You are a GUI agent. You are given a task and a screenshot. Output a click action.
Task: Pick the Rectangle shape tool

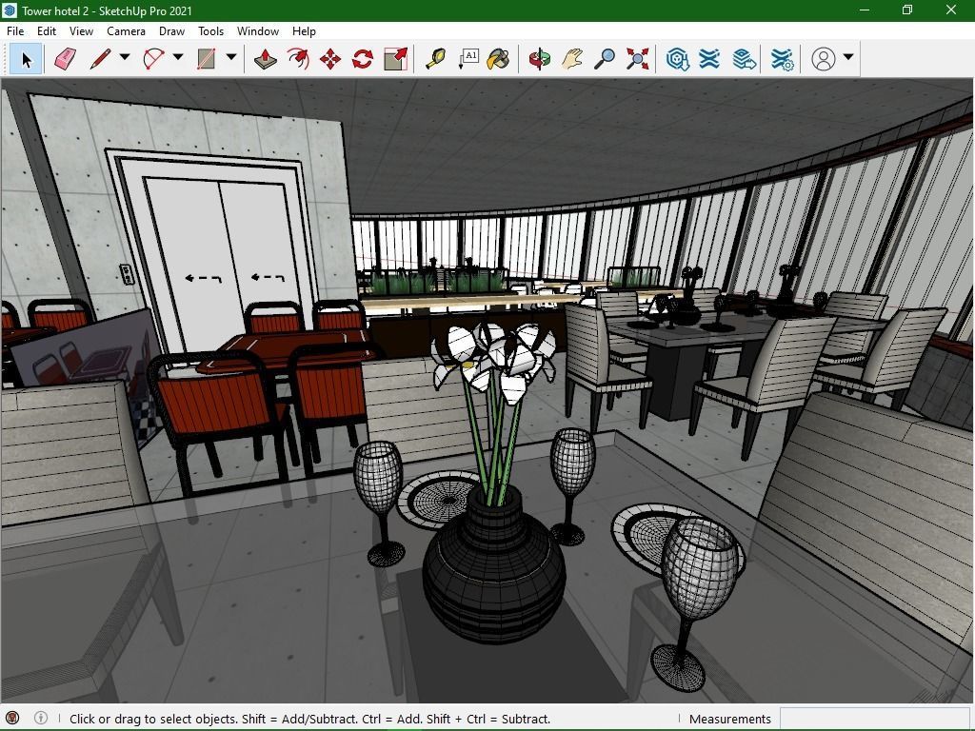click(x=206, y=59)
